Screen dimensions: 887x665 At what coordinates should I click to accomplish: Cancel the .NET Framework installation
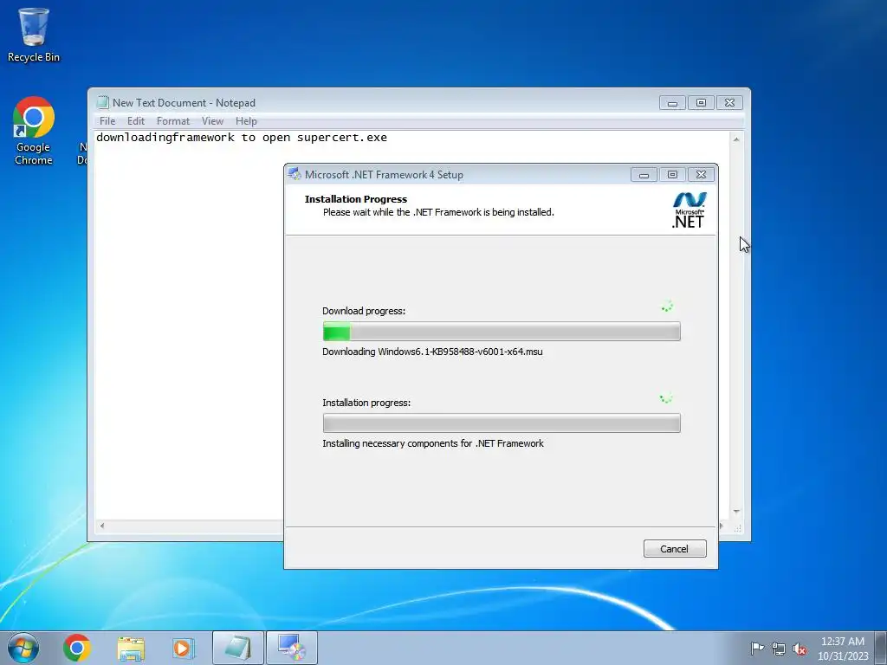coord(674,548)
